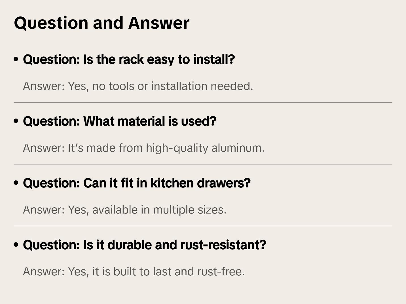Click the divider below the multiple sizes answer

tap(203, 226)
